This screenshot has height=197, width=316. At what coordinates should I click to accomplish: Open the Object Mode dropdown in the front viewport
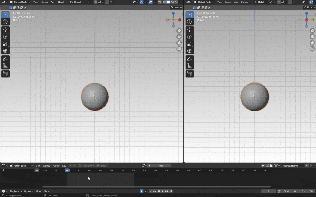[x=20, y=2]
